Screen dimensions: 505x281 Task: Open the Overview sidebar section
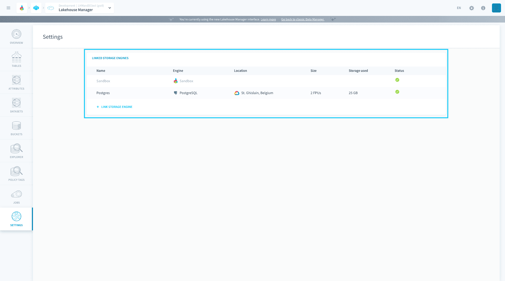[x=16, y=37]
